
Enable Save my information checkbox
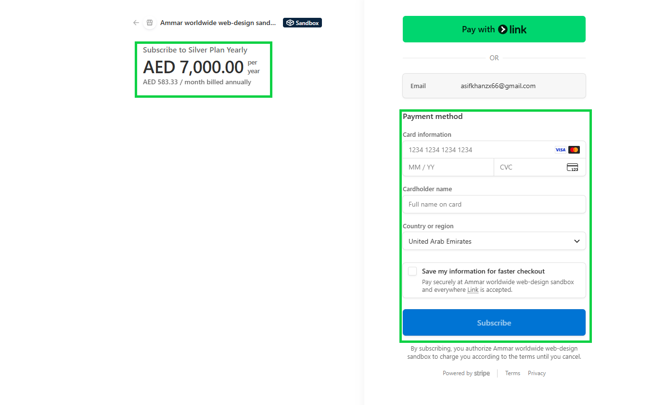click(x=412, y=271)
